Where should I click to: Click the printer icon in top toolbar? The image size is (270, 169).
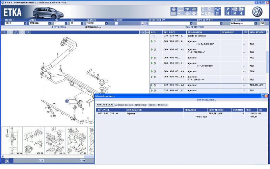pos(174,9)
